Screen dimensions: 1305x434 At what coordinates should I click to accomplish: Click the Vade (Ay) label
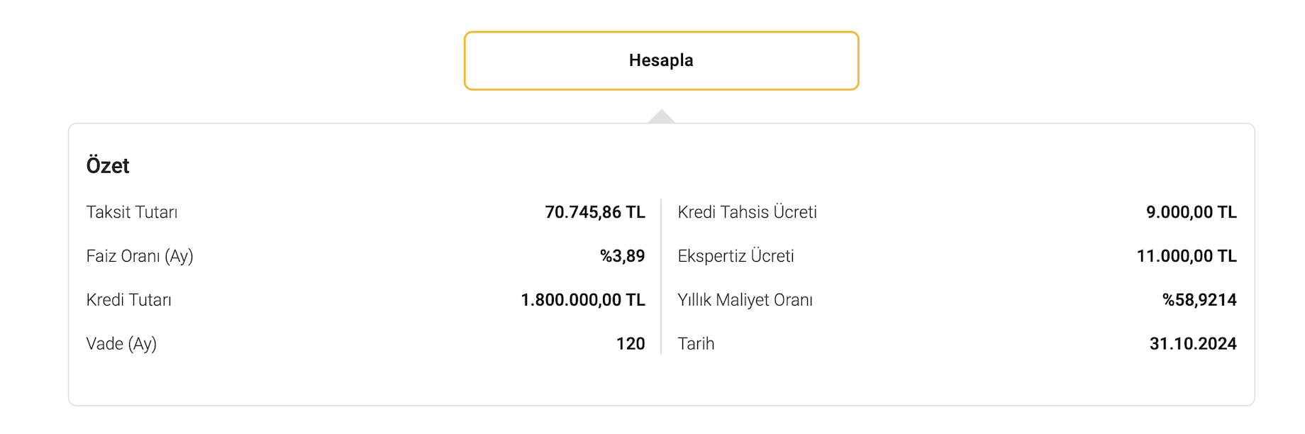pos(121,344)
